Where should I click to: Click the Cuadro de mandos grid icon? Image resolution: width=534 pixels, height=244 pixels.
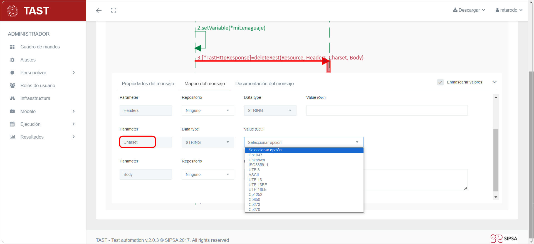pos(12,47)
